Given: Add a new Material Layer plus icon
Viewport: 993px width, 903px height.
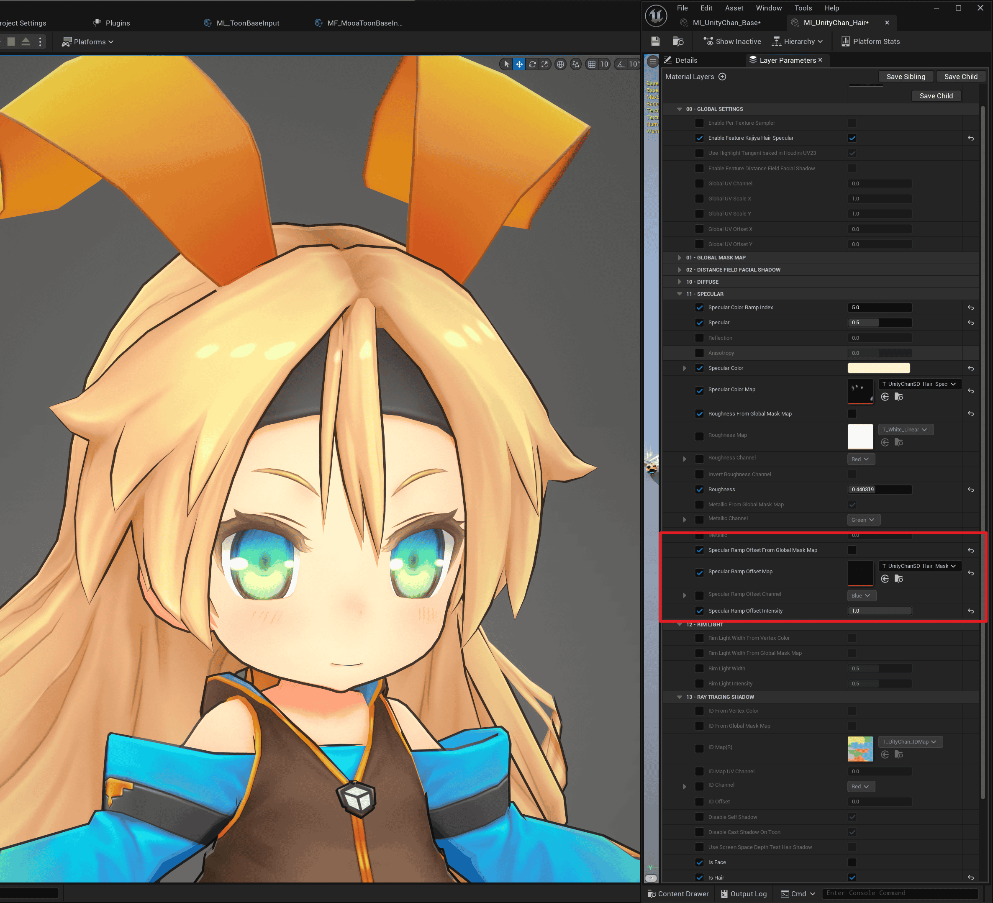Looking at the screenshot, I should point(722,76).
